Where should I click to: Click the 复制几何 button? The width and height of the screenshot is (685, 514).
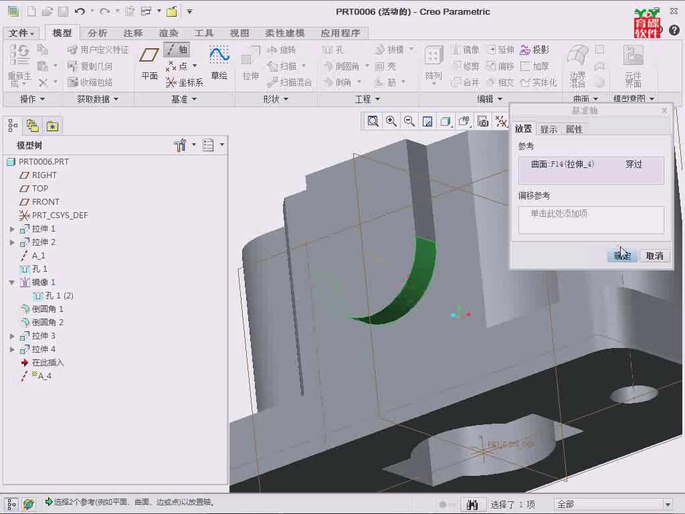90,66
